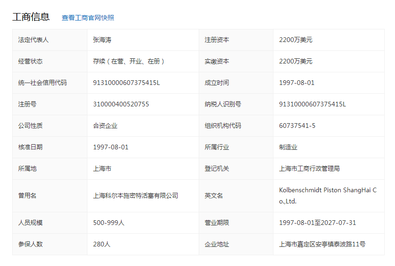Click the 法定代表人 label cell
The height and width of the screenshot is (266, 395).
coord(50,40)
